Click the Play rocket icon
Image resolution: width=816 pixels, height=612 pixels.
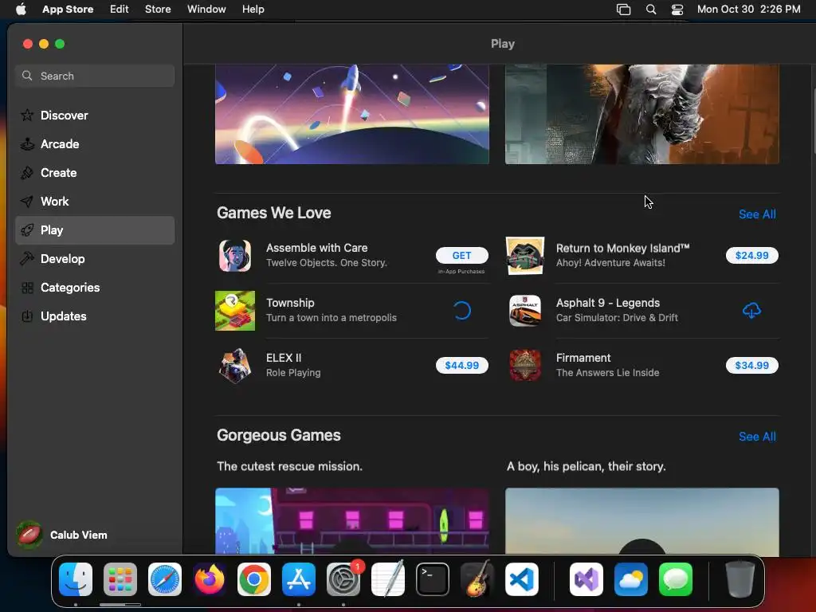[x=27, y=230]
